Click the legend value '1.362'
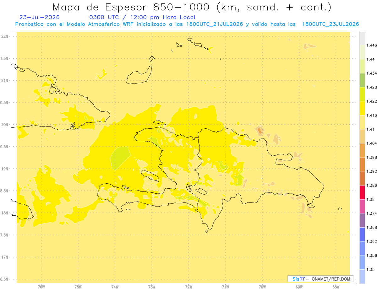 point(372,241)
